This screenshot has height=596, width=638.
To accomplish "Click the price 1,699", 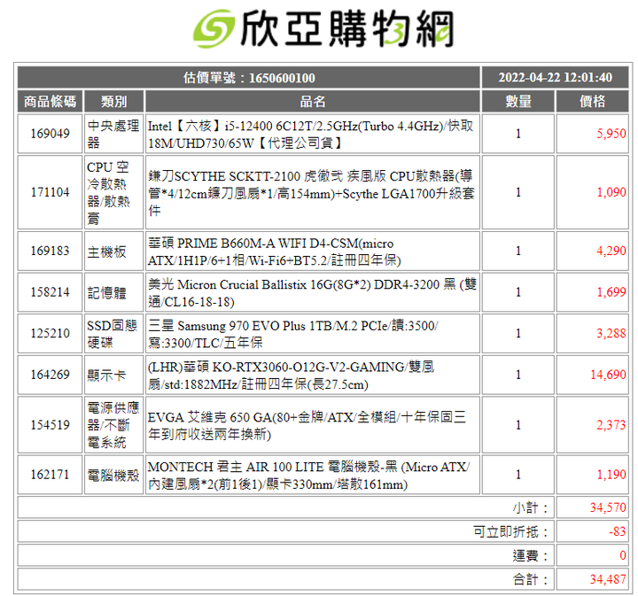I will [611, 292].
